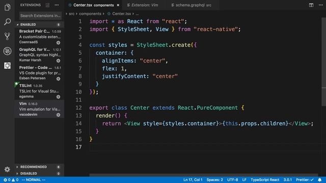Select the Vim extension entry
The height and width of the screenshot is (183, 326).
[40, 109]
